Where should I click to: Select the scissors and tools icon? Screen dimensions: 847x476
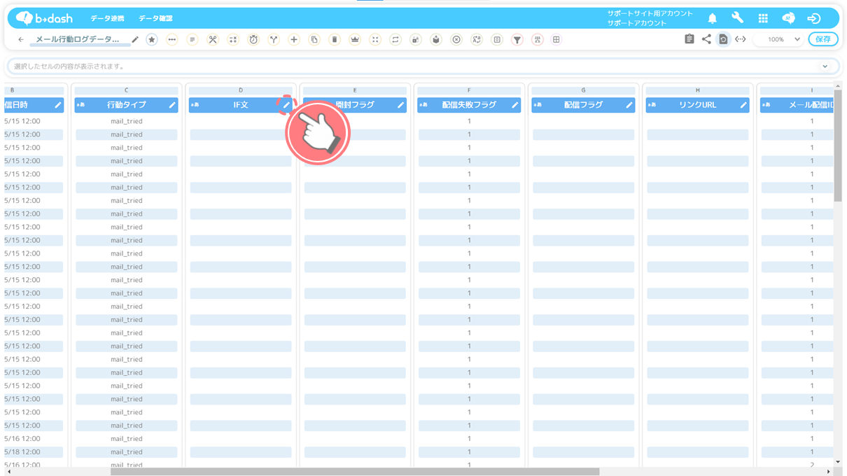[213, 40]
